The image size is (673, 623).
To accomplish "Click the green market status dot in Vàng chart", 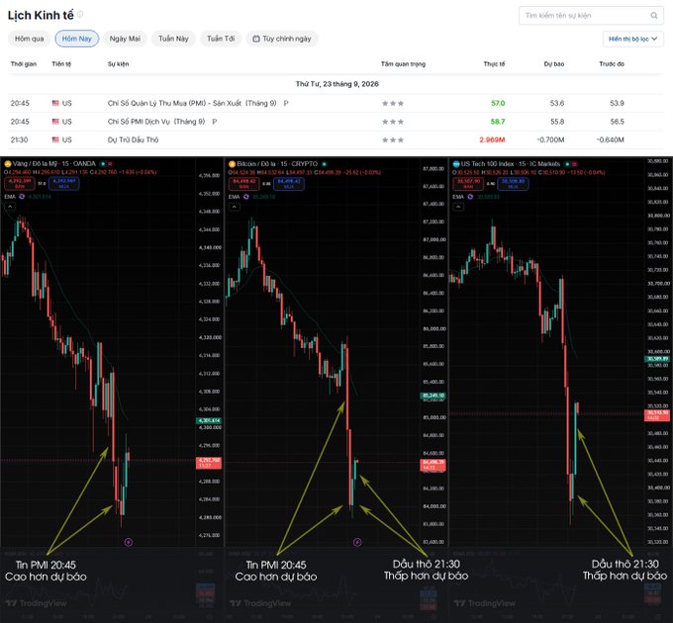I will pos(103,164).
